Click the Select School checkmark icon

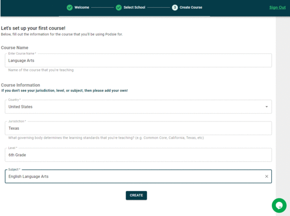click(118, 7)
